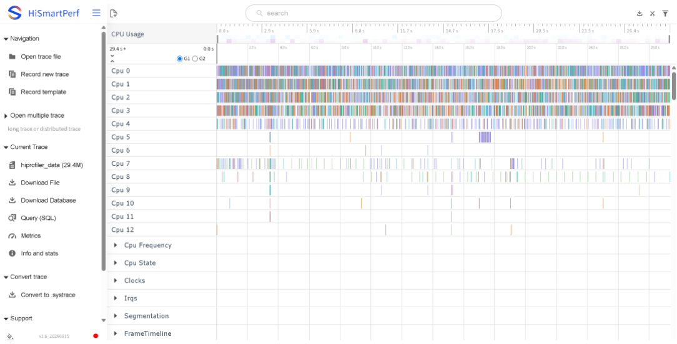Click the CPU Usage overview timeline strip
677x344 pixels.
[443, 40]
